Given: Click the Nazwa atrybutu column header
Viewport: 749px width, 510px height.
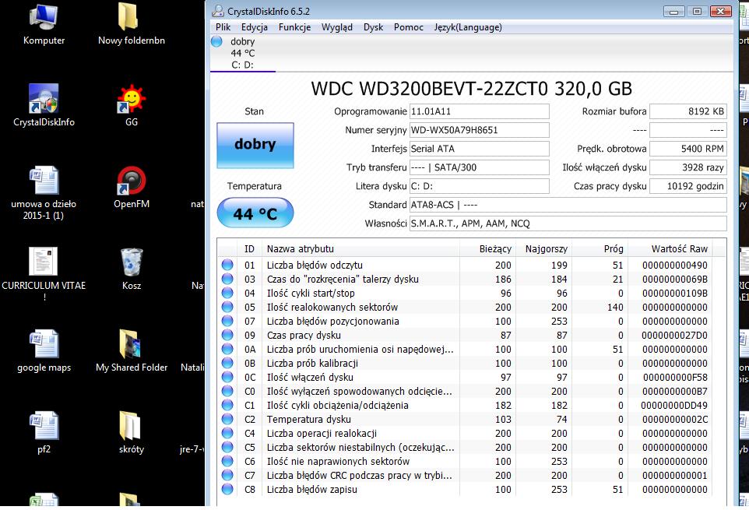Looking at the screenshot, I should pos(360,249).
